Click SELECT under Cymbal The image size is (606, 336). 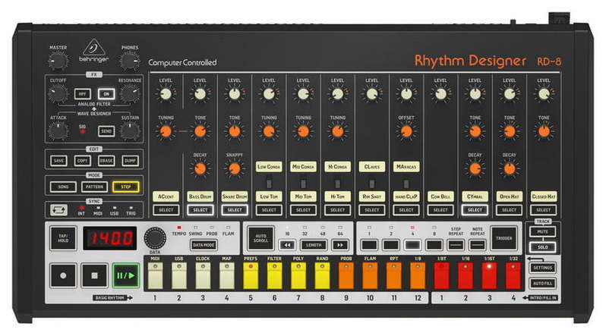(475, 210)
